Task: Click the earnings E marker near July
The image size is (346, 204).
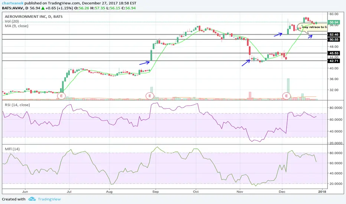Action: coord(61,96)
